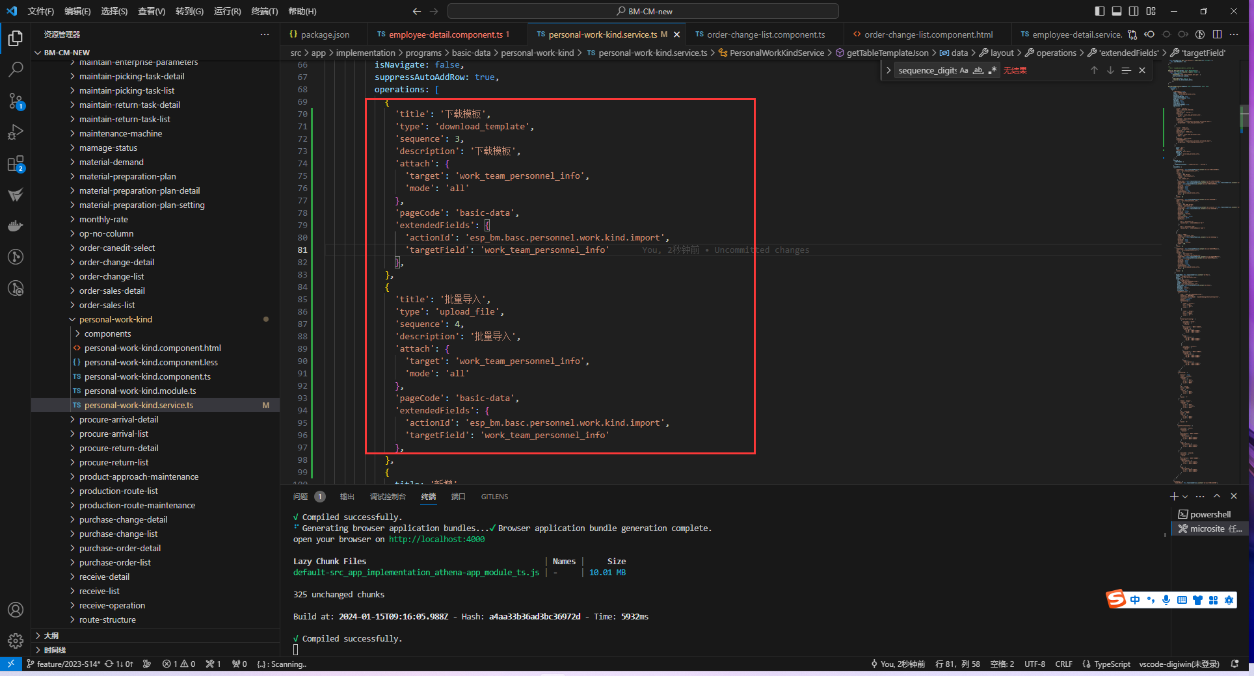Maximize the terminal panel with up chevron
The width and height of the screenshot is (1254, 676).
[x=1217, y=496]
